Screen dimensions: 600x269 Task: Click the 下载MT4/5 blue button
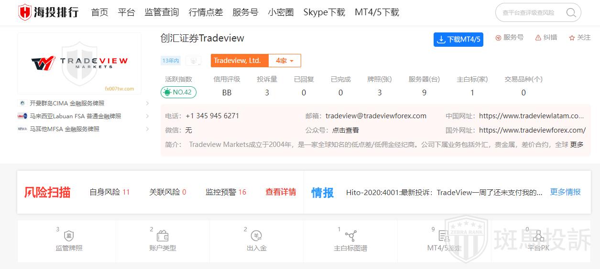(x=458, y=40)
